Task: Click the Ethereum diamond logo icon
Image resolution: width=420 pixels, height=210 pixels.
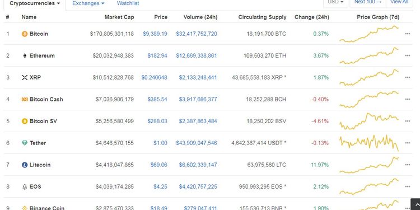Action: coord(25,55)
